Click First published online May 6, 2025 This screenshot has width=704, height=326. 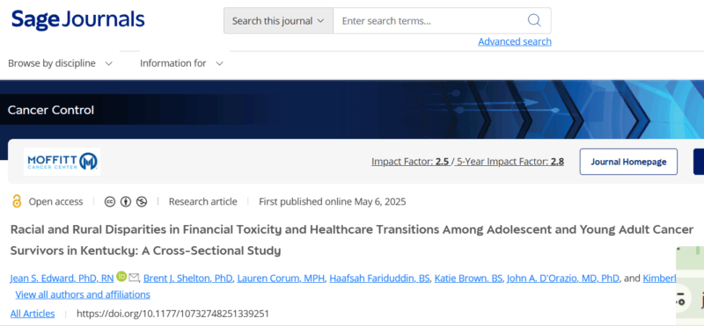coord(333,202)
